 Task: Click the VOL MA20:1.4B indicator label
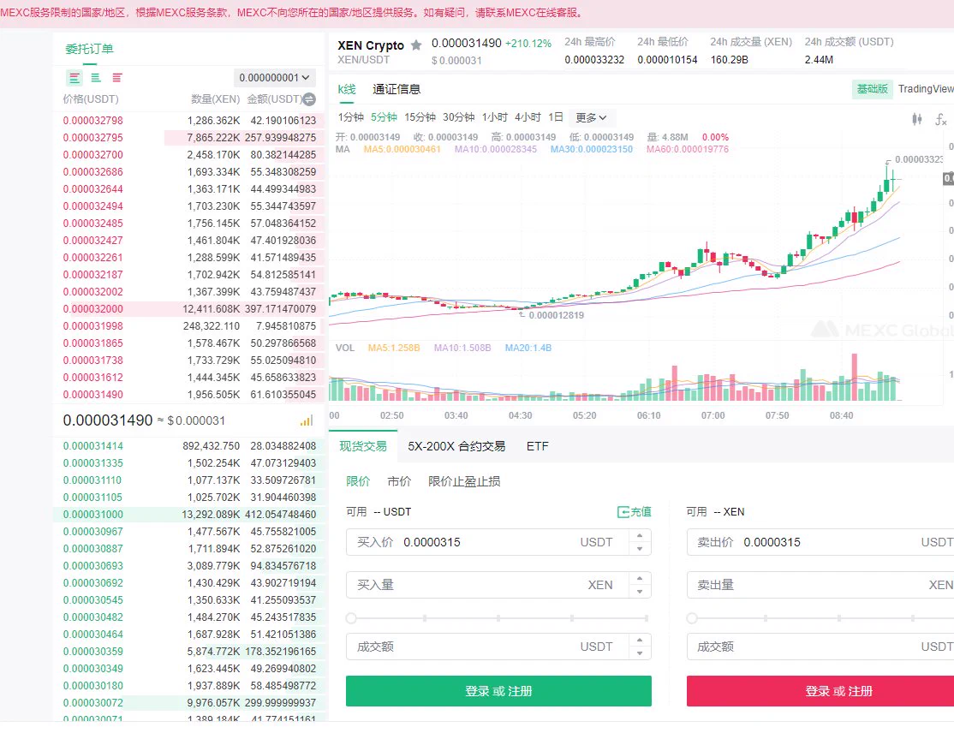pyautogui.click(x=528, y=349)
